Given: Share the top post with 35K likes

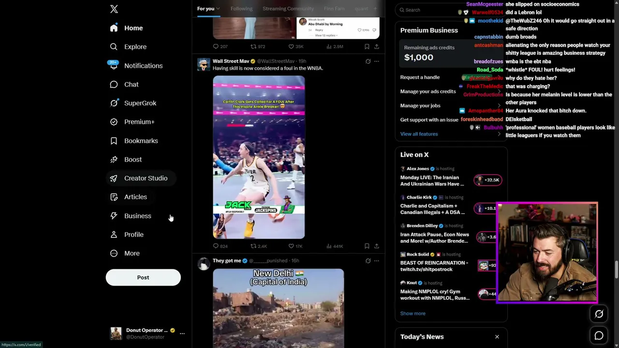Looking at the screenshot, I should coord(377,46).
